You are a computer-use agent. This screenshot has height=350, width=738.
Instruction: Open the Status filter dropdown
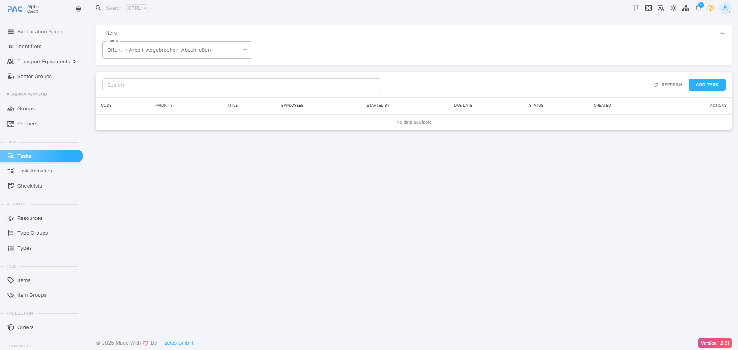point(177,50)
